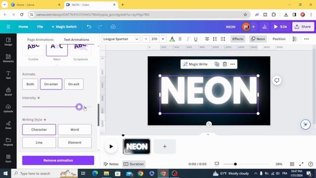Open the insights chart icon

click(265, 27)
